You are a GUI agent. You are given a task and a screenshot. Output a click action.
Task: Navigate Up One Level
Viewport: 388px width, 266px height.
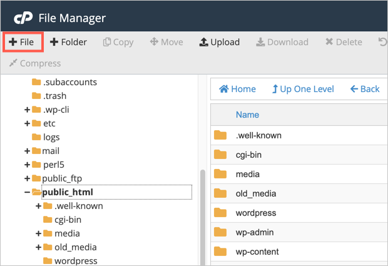click(303, 89)
